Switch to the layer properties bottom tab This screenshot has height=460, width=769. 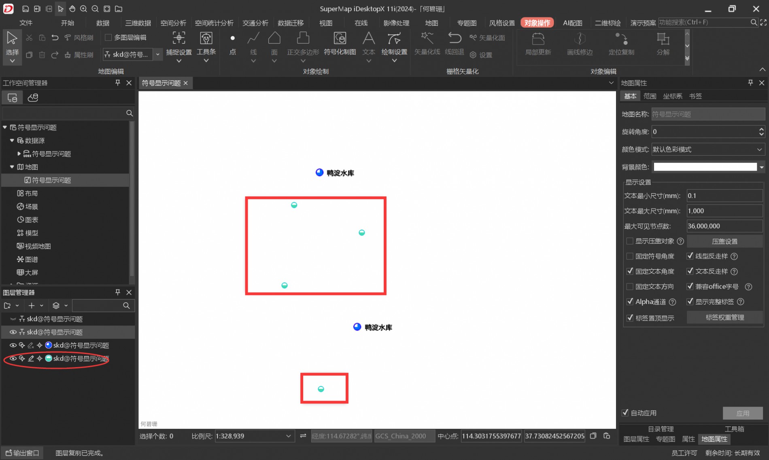coord(636,439)
